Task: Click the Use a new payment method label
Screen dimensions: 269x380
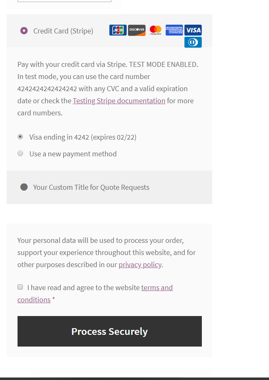Action: point(73,154)
